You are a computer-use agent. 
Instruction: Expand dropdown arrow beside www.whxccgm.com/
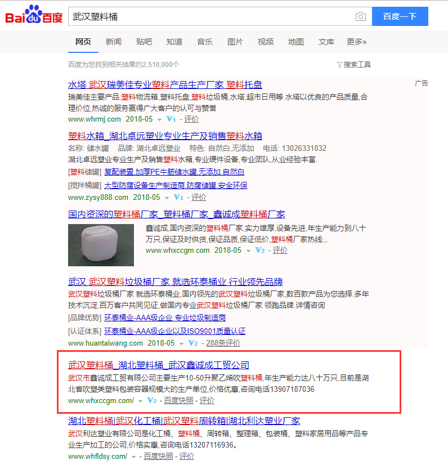(141, 401)
